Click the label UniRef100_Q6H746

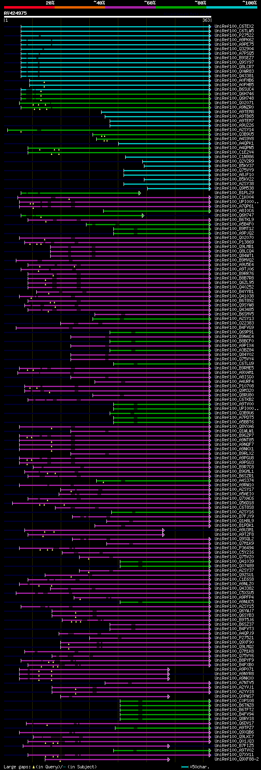(x=234, y=94)
